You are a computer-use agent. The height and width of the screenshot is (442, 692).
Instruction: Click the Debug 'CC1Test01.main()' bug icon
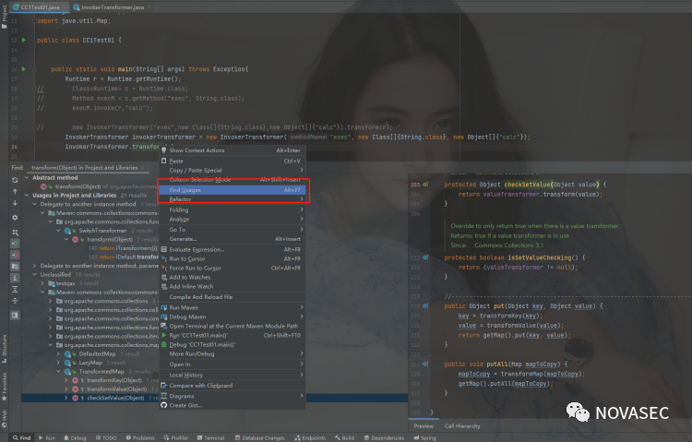coord(163,344)
